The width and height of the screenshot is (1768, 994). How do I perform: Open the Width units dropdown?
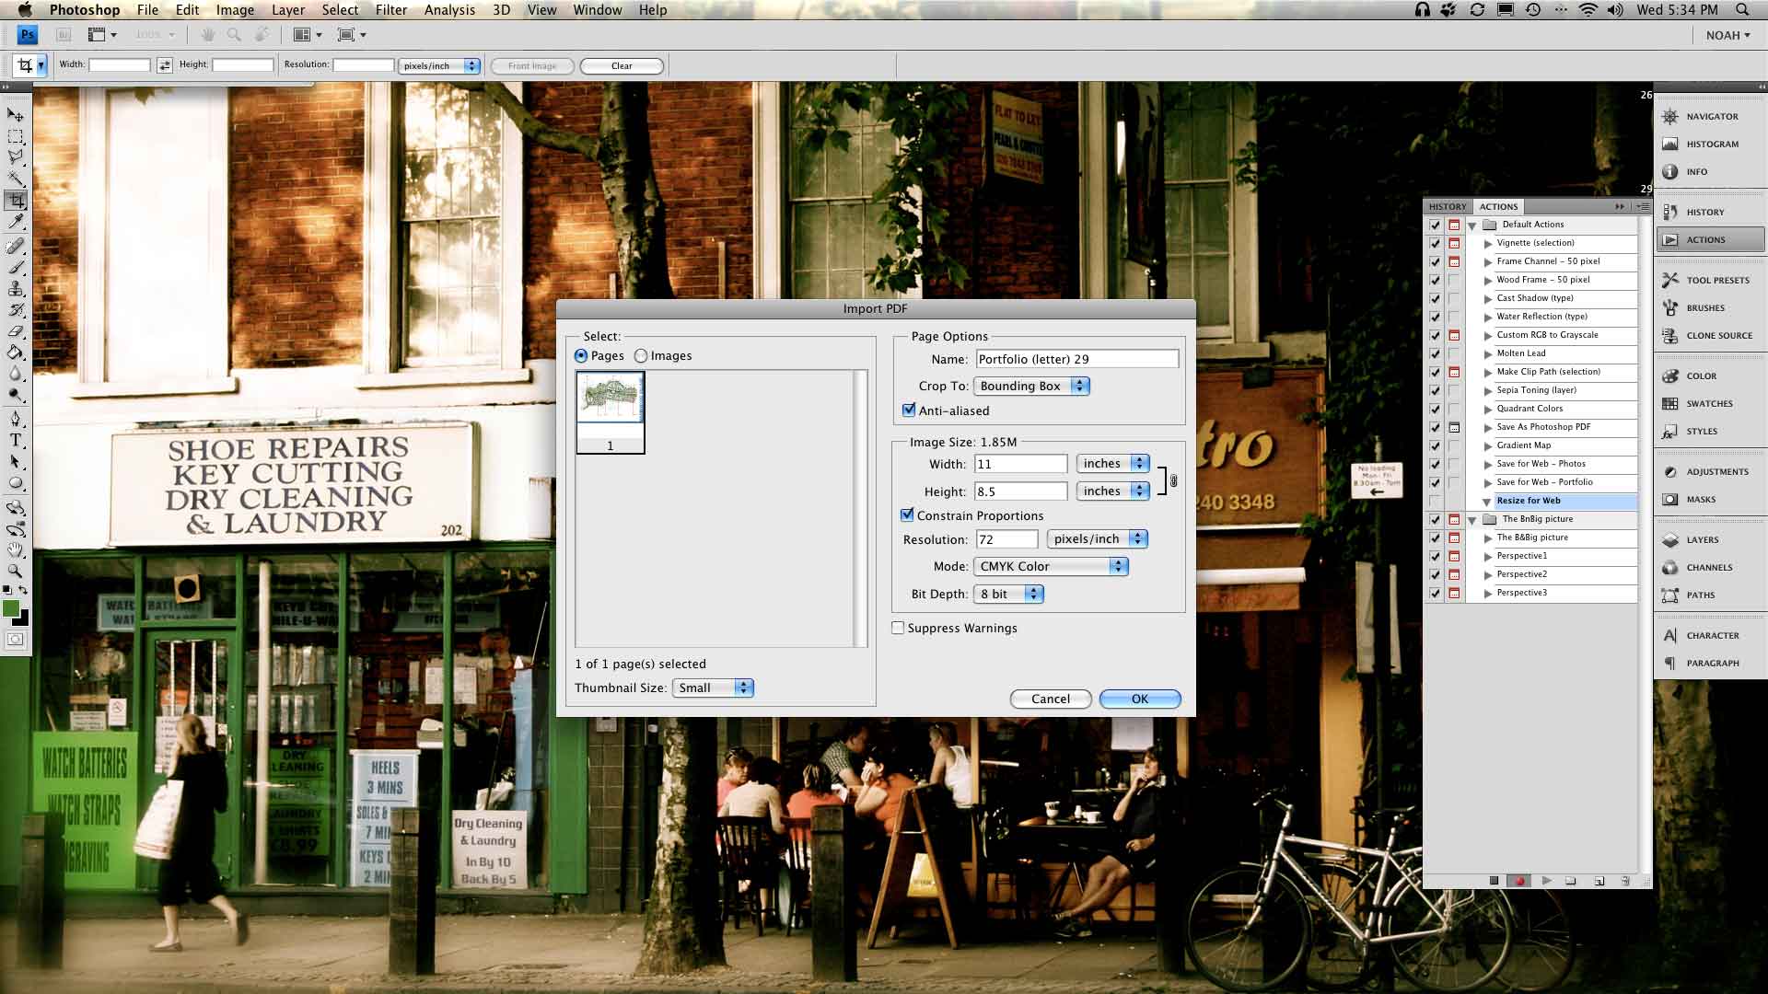(x=1112, y=463)
